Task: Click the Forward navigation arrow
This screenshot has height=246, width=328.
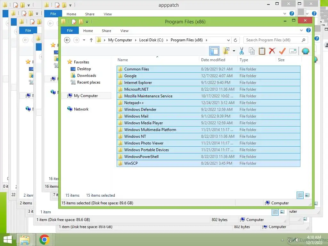Action: coord(76,40)
